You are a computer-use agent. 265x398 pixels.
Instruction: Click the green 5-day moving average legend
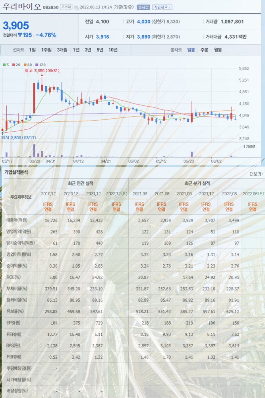pyautogui.click(x=5, y=65)
